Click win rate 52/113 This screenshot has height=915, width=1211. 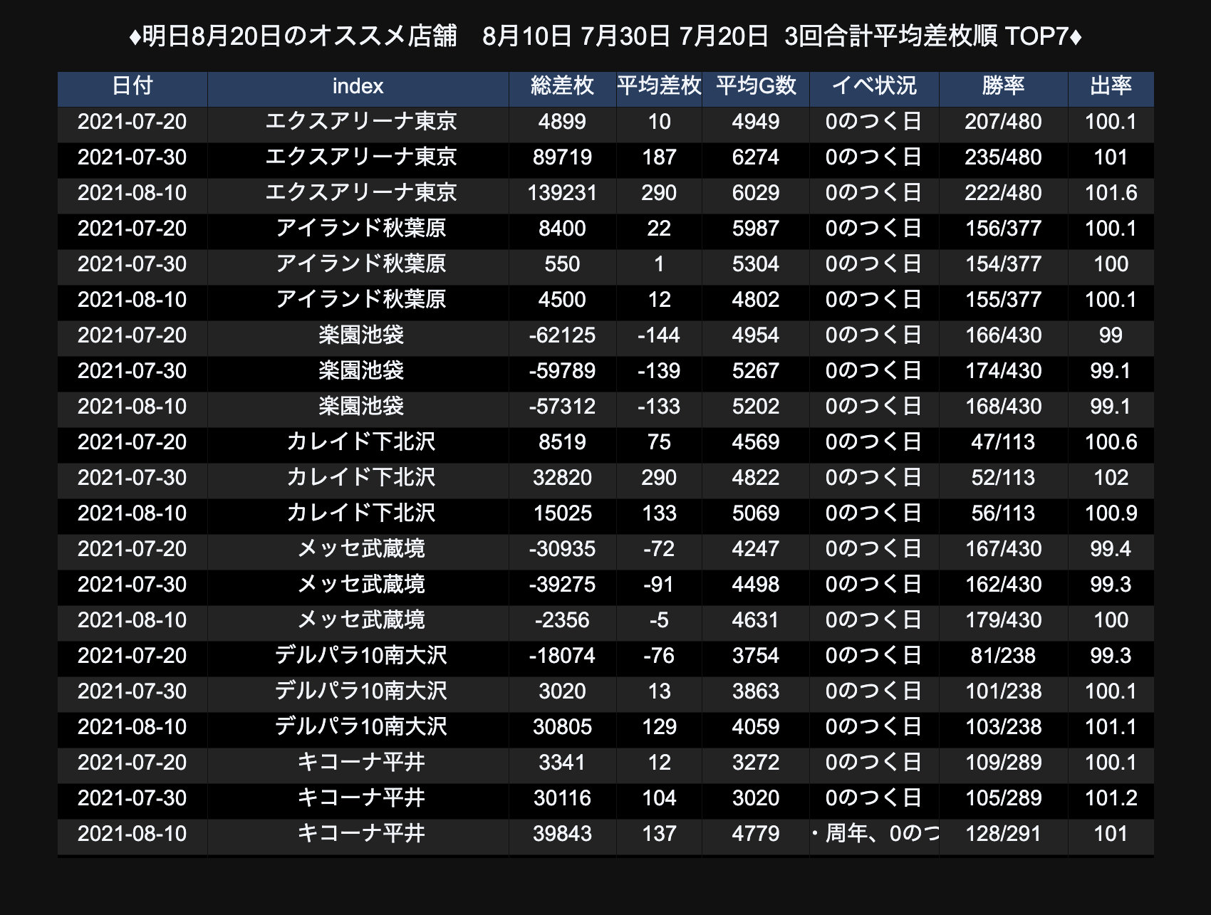1003,478
